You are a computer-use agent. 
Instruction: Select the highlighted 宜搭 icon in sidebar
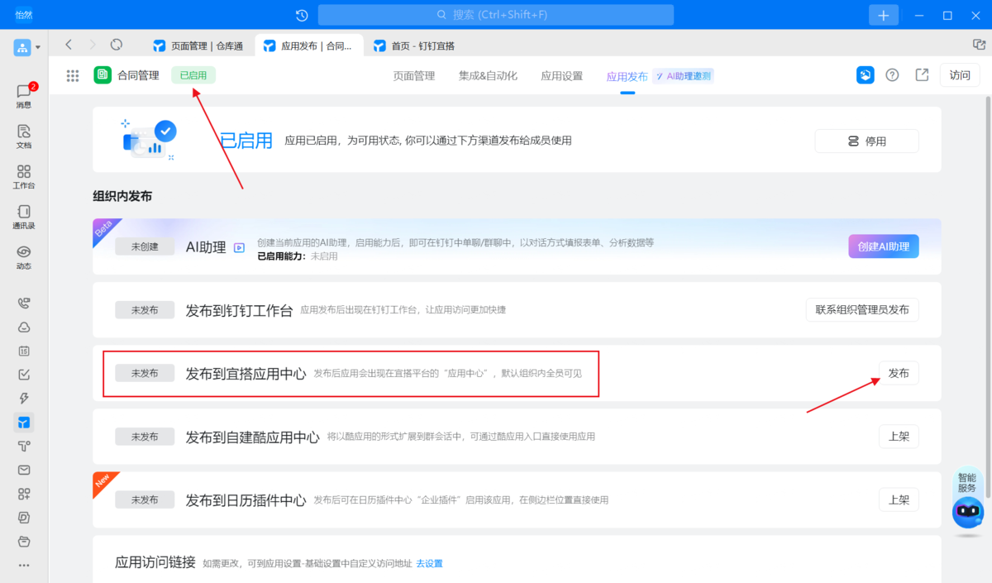point(24,423)
